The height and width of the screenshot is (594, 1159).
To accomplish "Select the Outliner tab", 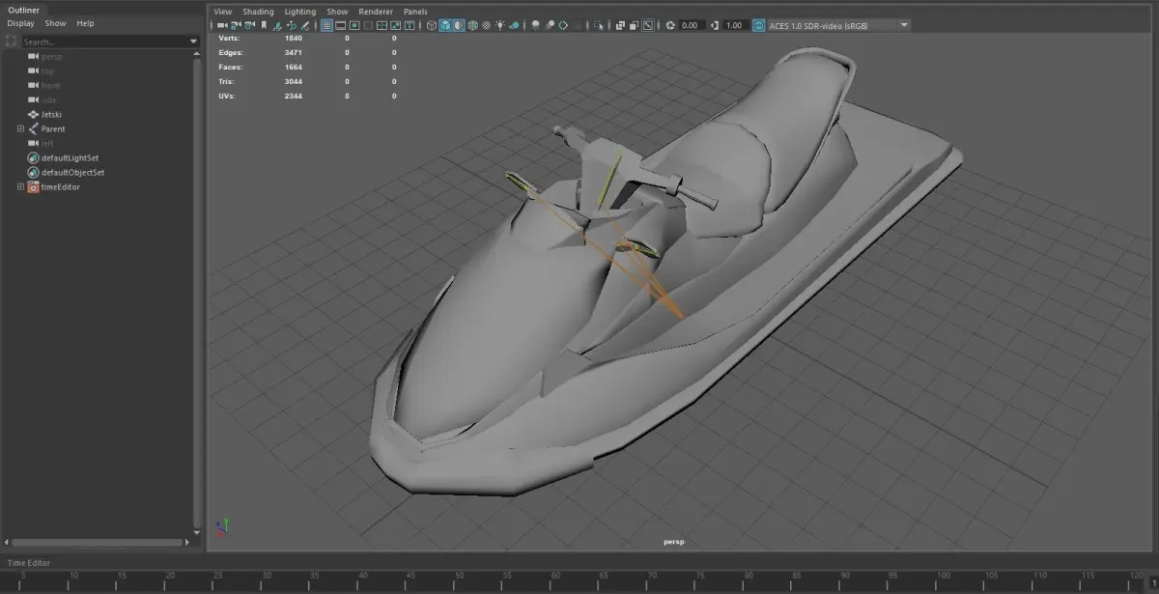I will pyautogui.click(x=23, y=10).
